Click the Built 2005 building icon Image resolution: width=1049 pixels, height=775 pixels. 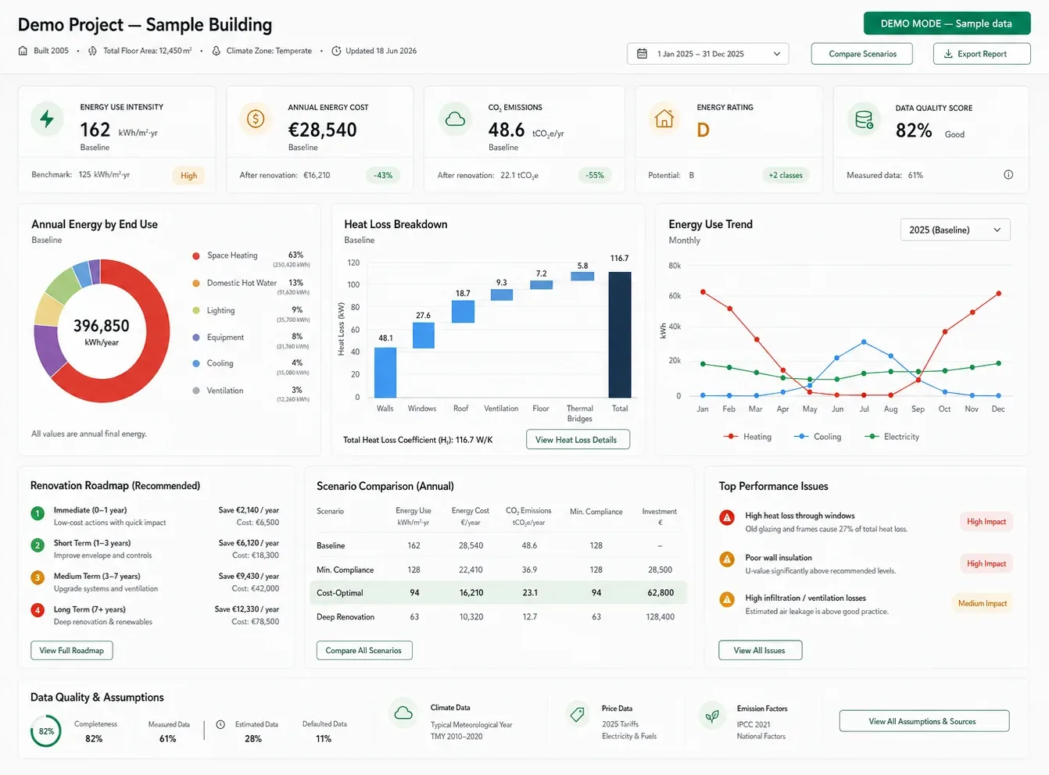click(x=23, y=51)
